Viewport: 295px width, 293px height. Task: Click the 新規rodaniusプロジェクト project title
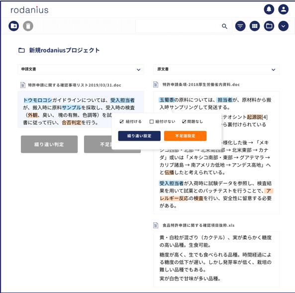[64, 50]
